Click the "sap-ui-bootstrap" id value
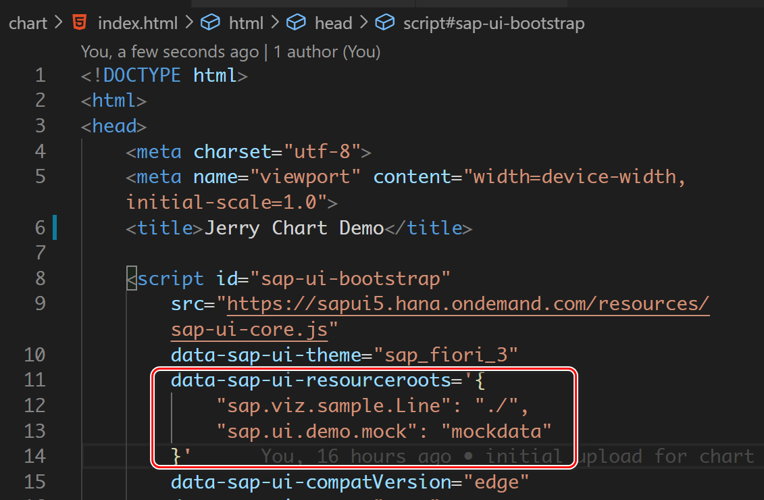The width and height of the screenshot is (764, 500). pos(350,279)
